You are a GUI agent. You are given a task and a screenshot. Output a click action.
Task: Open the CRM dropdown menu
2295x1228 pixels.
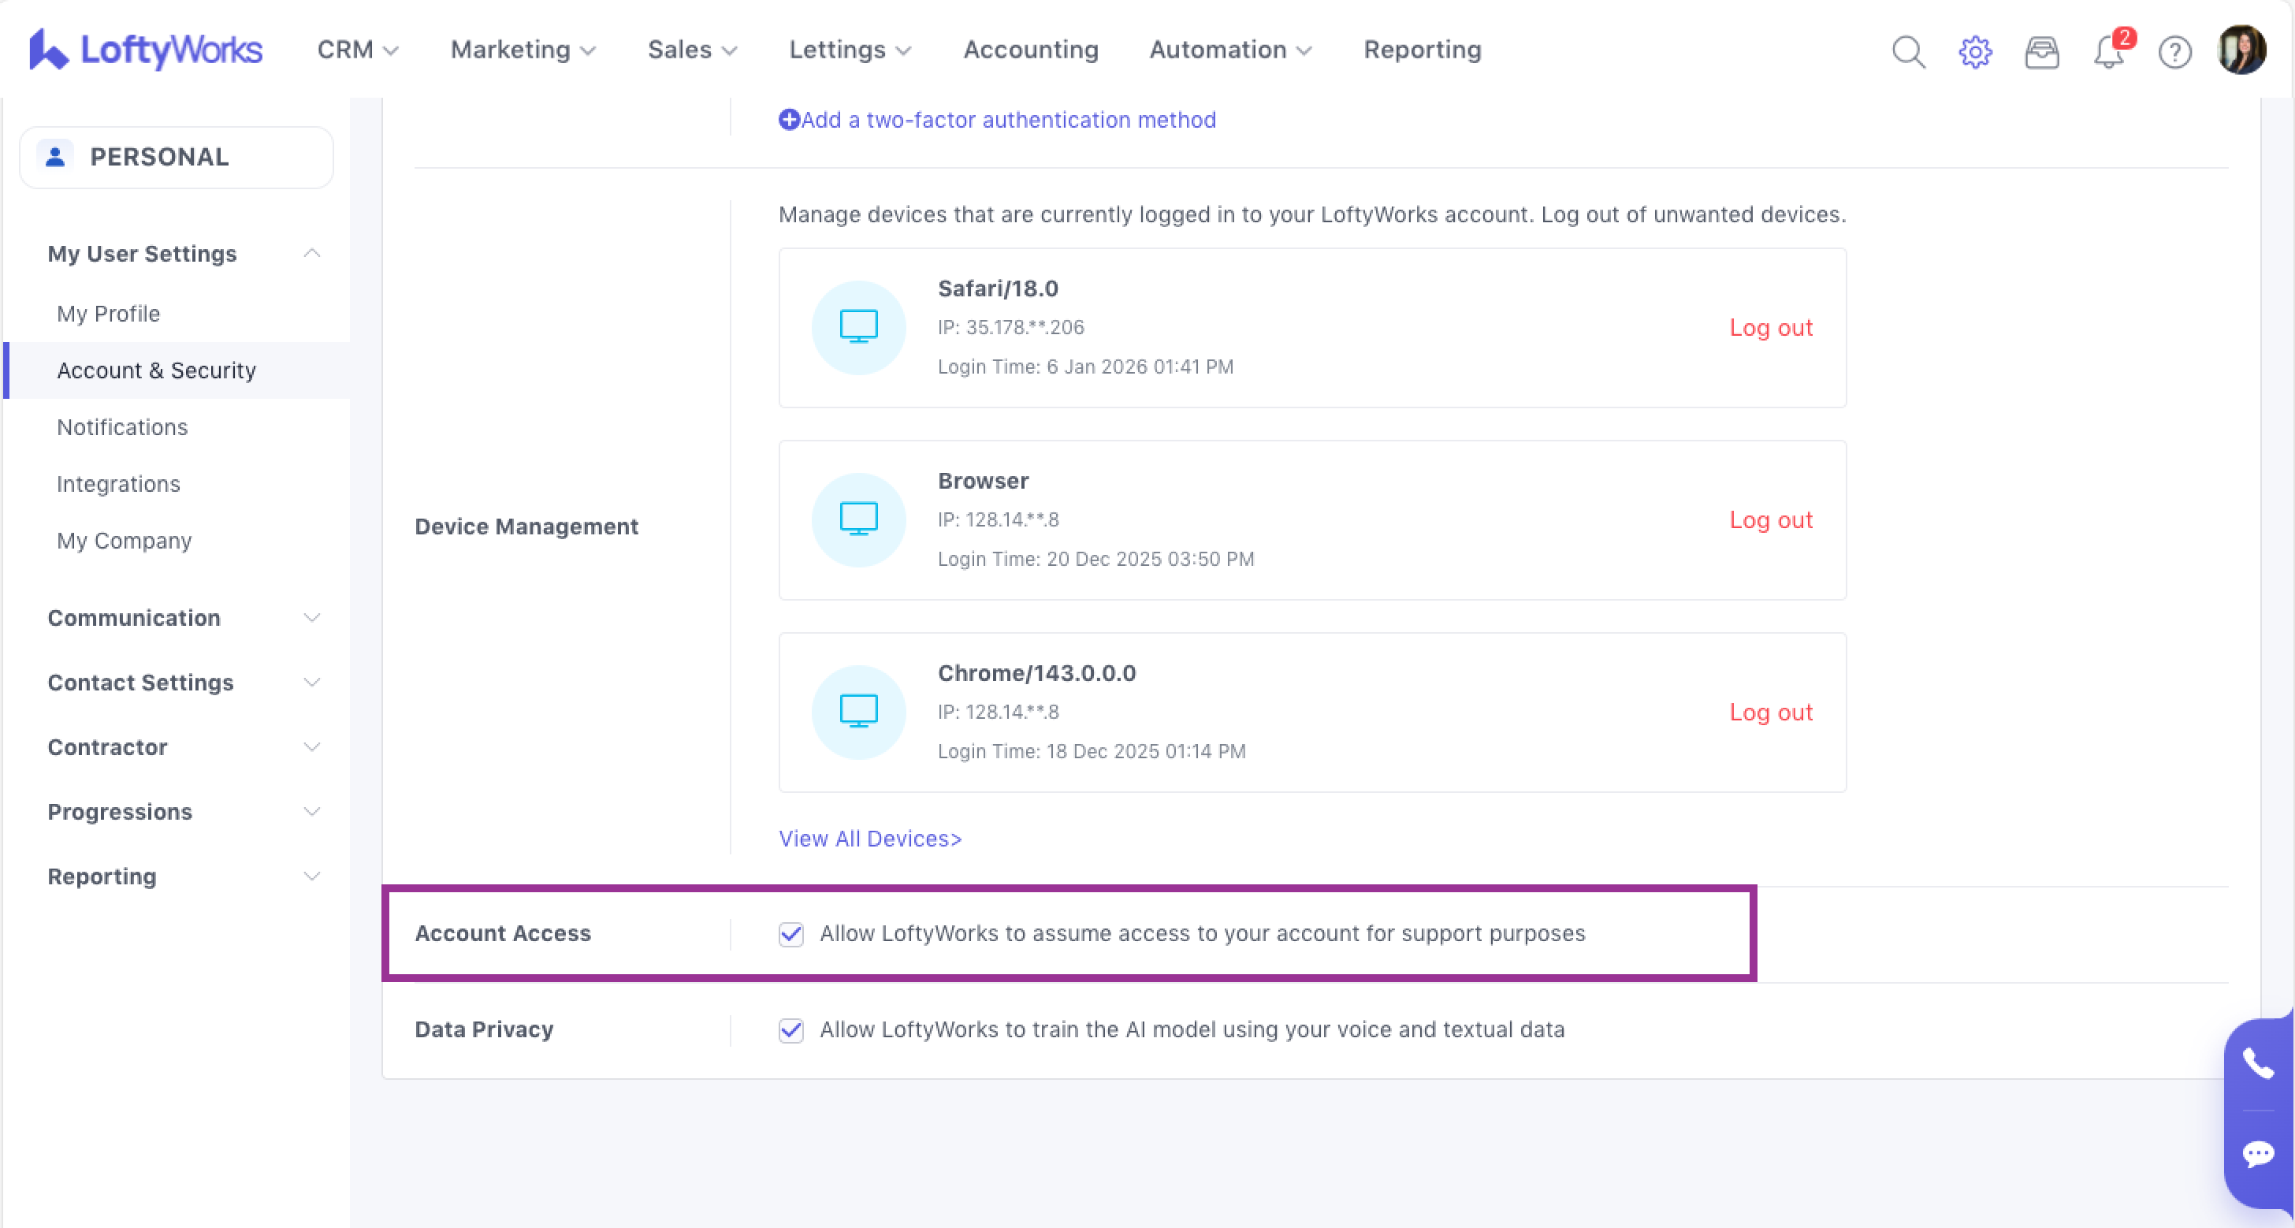(x=357, y=50)
